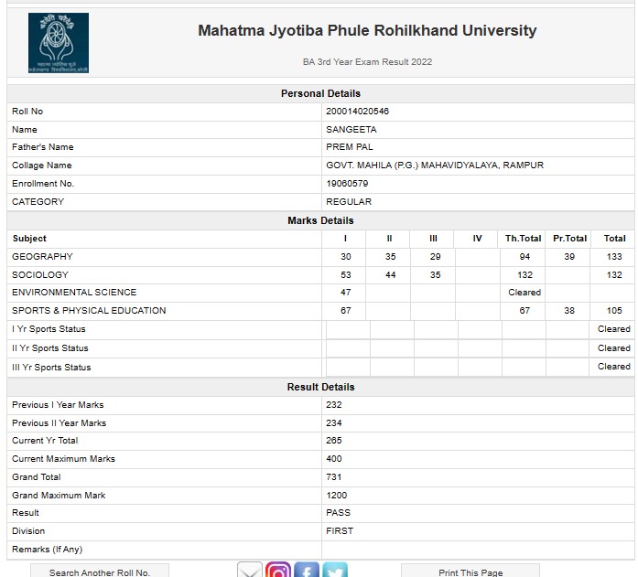Select father's name PREM PAL
Screen dimensions: 638x577
point(349,146)
